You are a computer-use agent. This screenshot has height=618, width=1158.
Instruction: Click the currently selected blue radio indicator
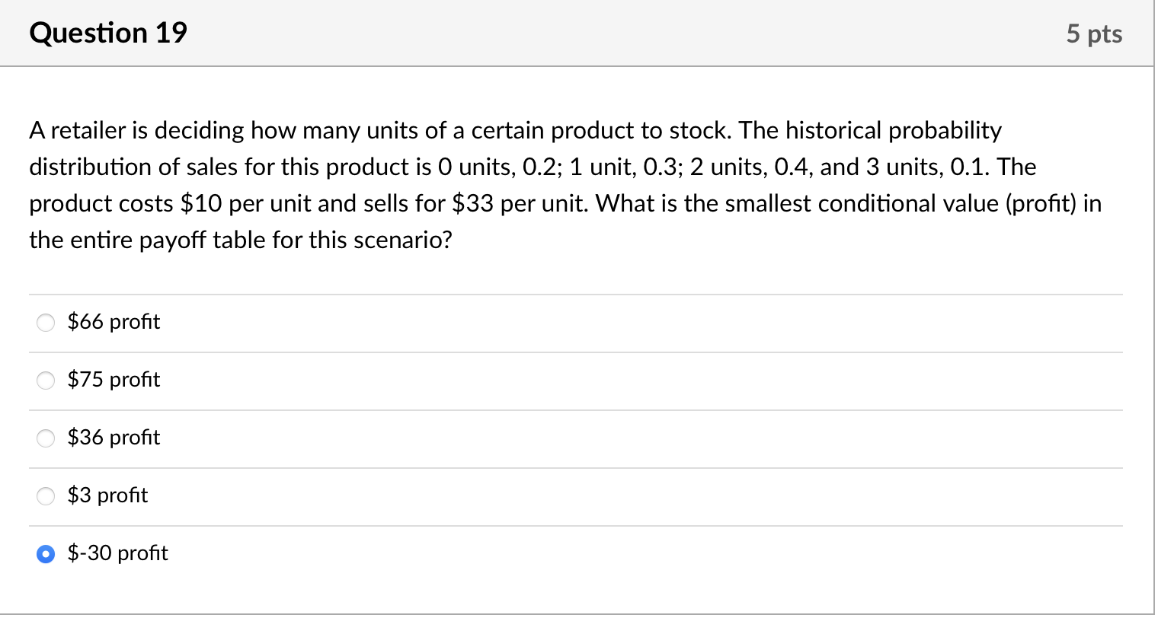coord(45,555)
